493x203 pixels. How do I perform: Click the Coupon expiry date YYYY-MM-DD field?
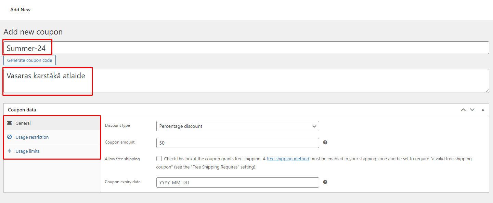[x=237, y=182]
